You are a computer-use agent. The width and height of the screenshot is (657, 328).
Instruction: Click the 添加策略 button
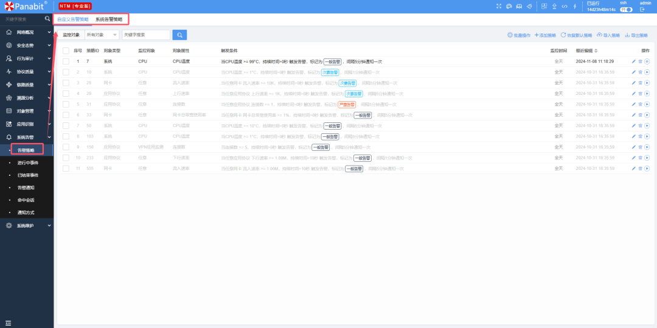click(545, 35)
